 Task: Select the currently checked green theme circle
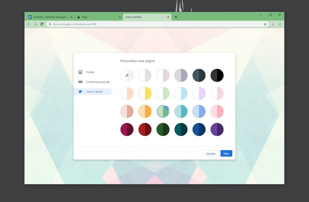point(163,111)
